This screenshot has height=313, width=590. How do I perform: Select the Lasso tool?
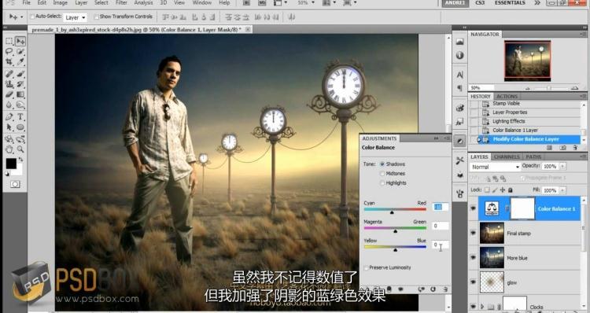tap(9, 51)
